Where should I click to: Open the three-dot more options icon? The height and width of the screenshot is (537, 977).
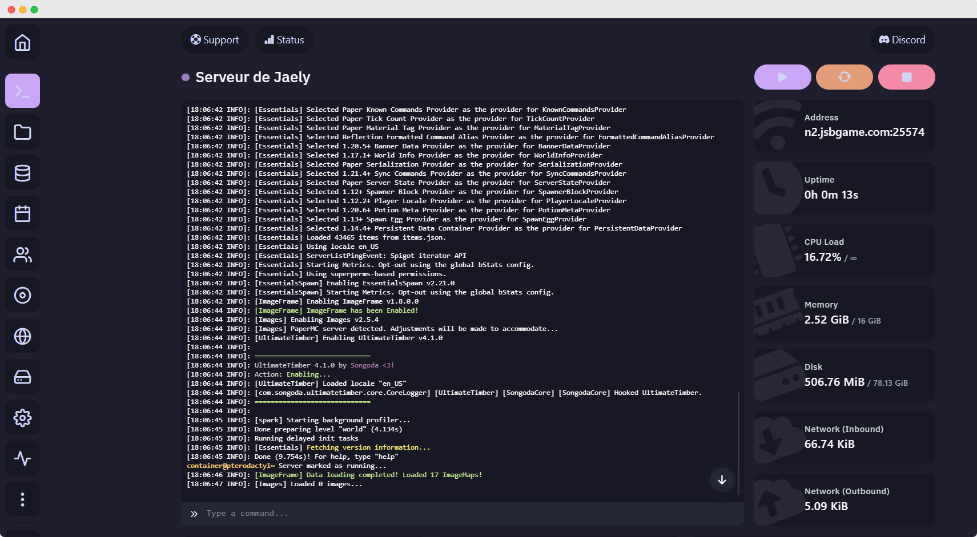click(x=22, y=499)
